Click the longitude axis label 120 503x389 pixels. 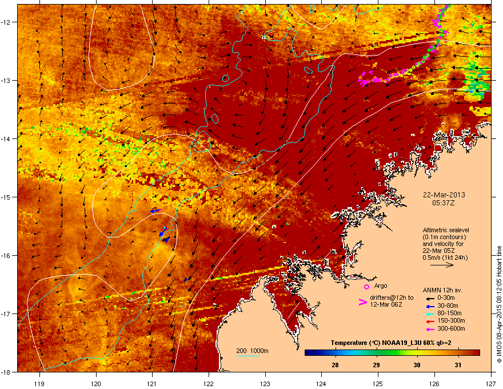pyautogui.click(x=96, y=383)
